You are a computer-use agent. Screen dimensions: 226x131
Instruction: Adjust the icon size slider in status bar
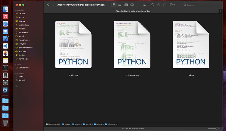tap(214, 129)
